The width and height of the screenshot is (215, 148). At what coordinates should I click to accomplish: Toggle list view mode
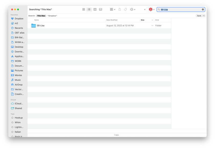89,9
